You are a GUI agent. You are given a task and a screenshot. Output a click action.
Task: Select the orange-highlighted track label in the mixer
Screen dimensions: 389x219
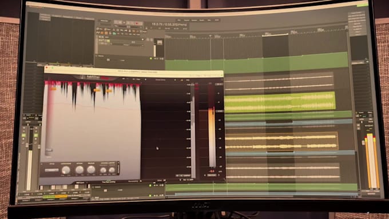coord(61,197)
